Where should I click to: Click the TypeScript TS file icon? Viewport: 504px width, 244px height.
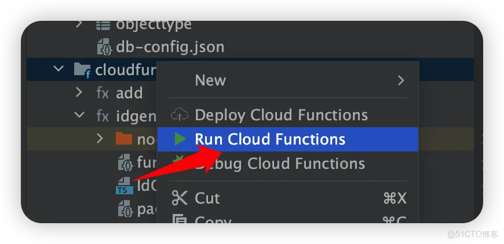(125, 186)
